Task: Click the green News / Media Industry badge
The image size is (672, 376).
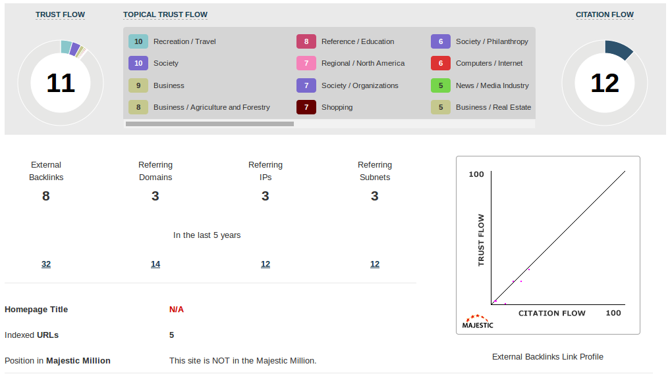Action: pos(441,85)
